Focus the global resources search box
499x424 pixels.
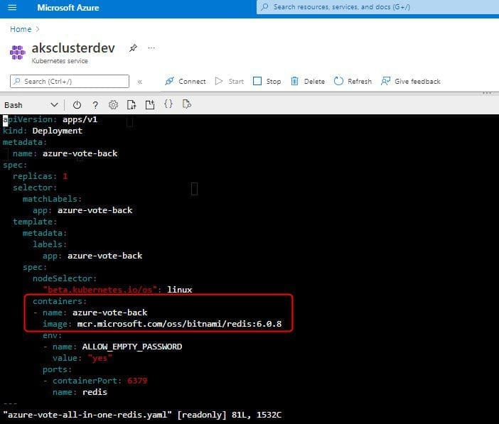[x=377, y=7]
